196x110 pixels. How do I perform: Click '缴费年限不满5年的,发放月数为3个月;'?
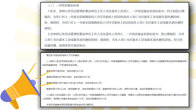click(x=65, y=71)
